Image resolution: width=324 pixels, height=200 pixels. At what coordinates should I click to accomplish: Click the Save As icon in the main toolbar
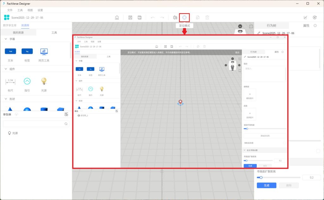[x=139, y=17]
